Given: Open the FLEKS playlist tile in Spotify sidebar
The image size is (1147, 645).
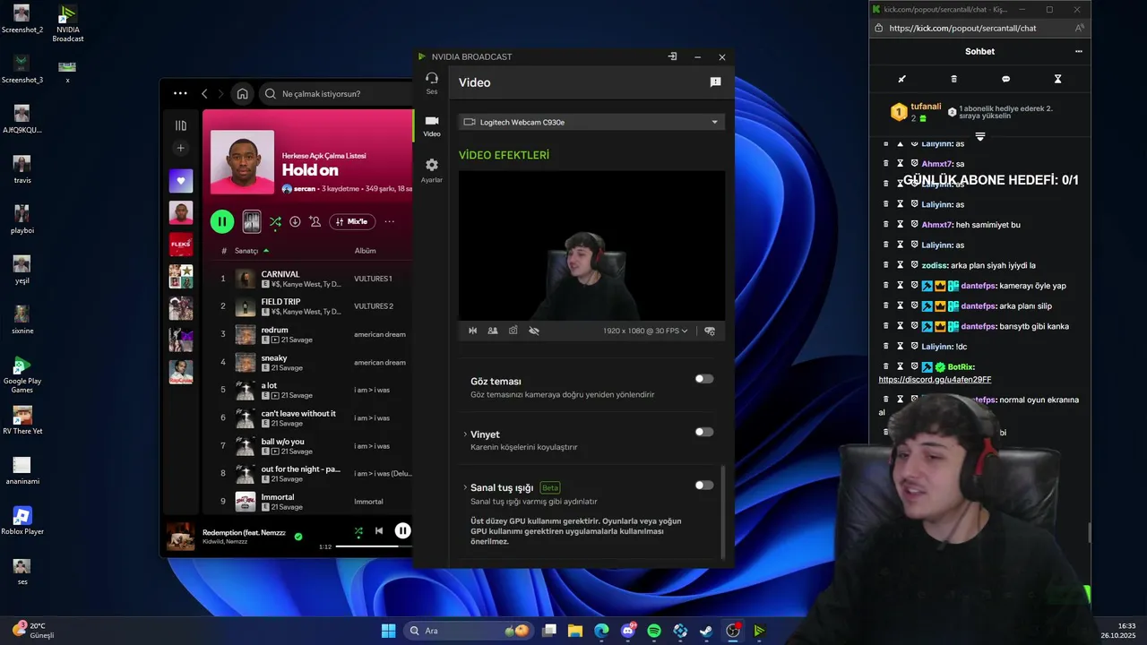Looking at the screenshot, I should point(181,245).
